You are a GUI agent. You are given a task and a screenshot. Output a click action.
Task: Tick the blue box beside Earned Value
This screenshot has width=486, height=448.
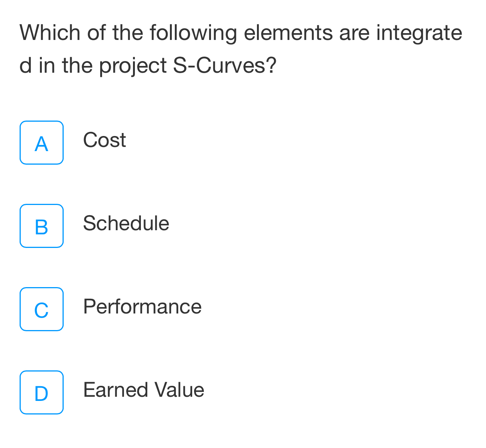41,393
